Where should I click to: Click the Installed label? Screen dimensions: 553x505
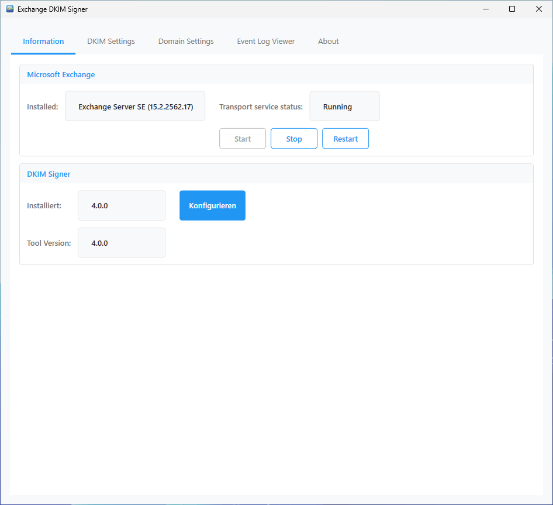(42, 107)
